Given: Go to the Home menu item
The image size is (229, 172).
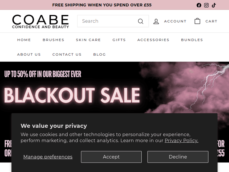Looking at the screenshot, I should pos(24,40).
